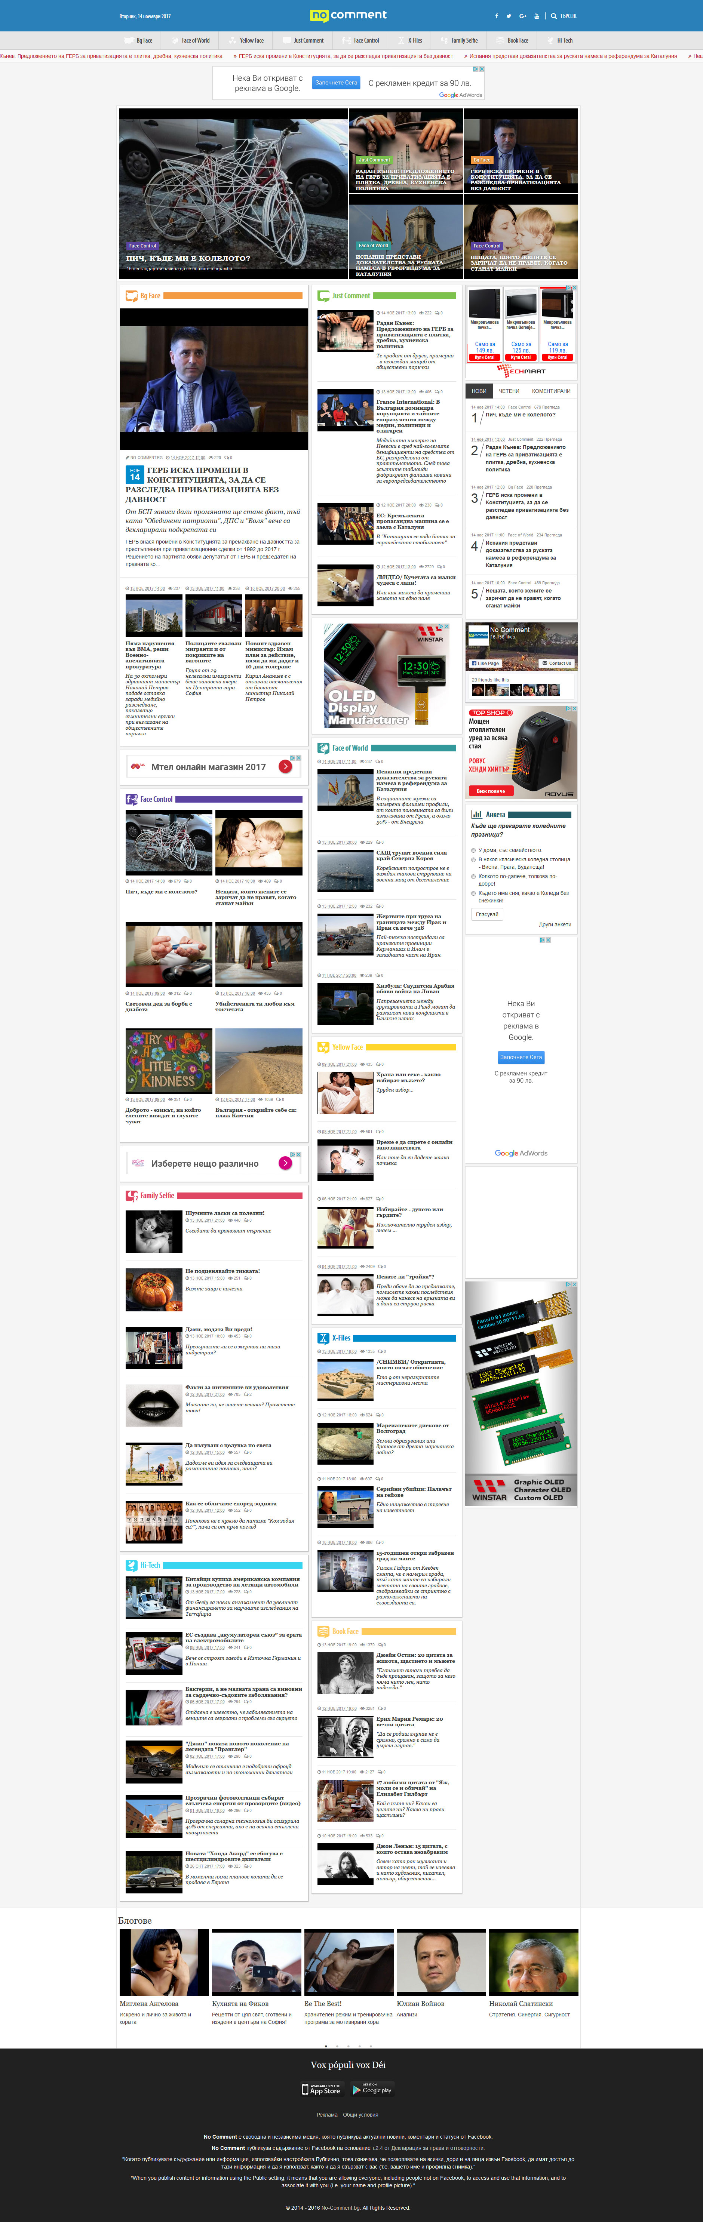Open the Други анкети link
The width and height of the screenshot is (703, 2222).
(555, 925)
